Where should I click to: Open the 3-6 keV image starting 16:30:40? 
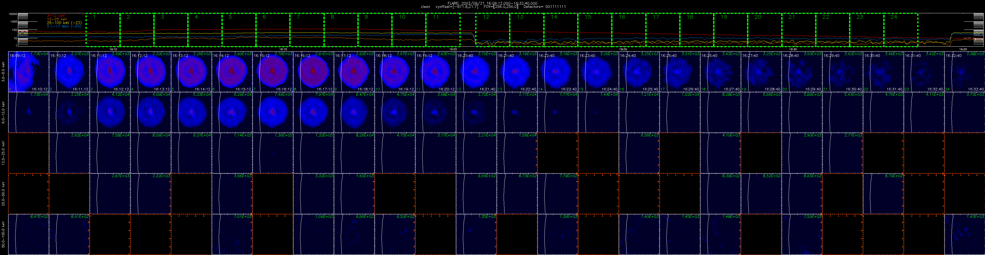884,72
